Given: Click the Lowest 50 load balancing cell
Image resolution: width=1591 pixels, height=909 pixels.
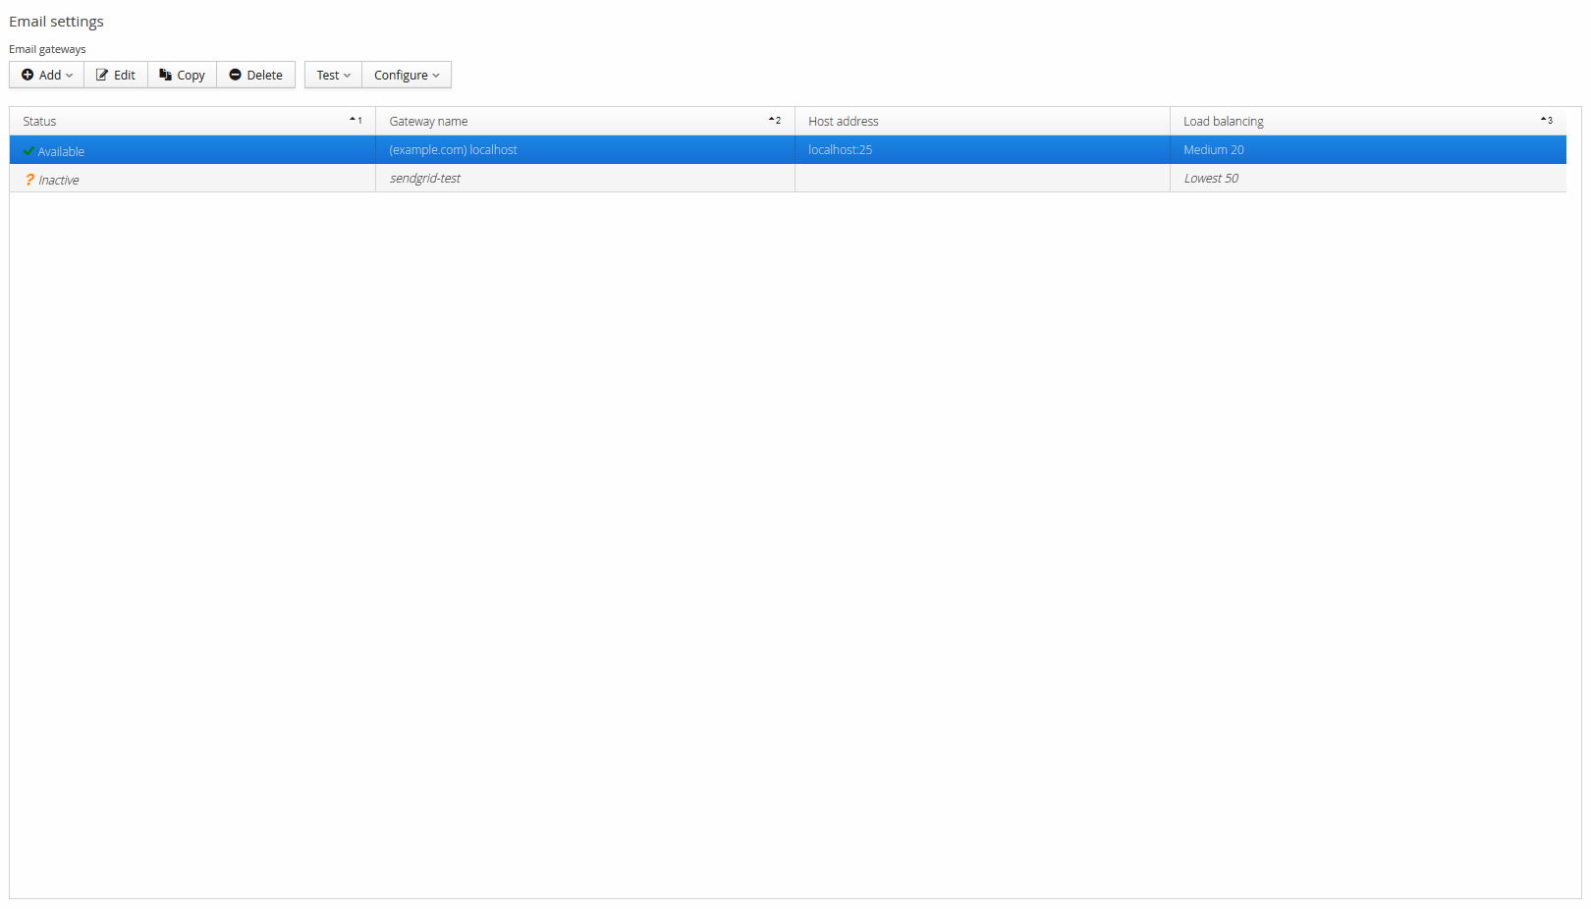Looking at the screenshot, I should (x=1211, y=179).
